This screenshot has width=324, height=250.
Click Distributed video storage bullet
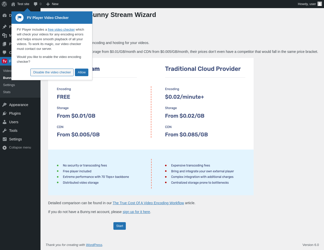click(81, 183)
